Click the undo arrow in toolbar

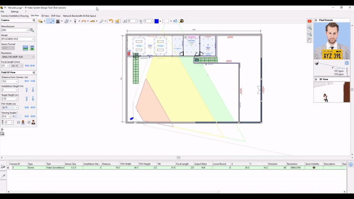pyautogui.click(x=111, y=21)
